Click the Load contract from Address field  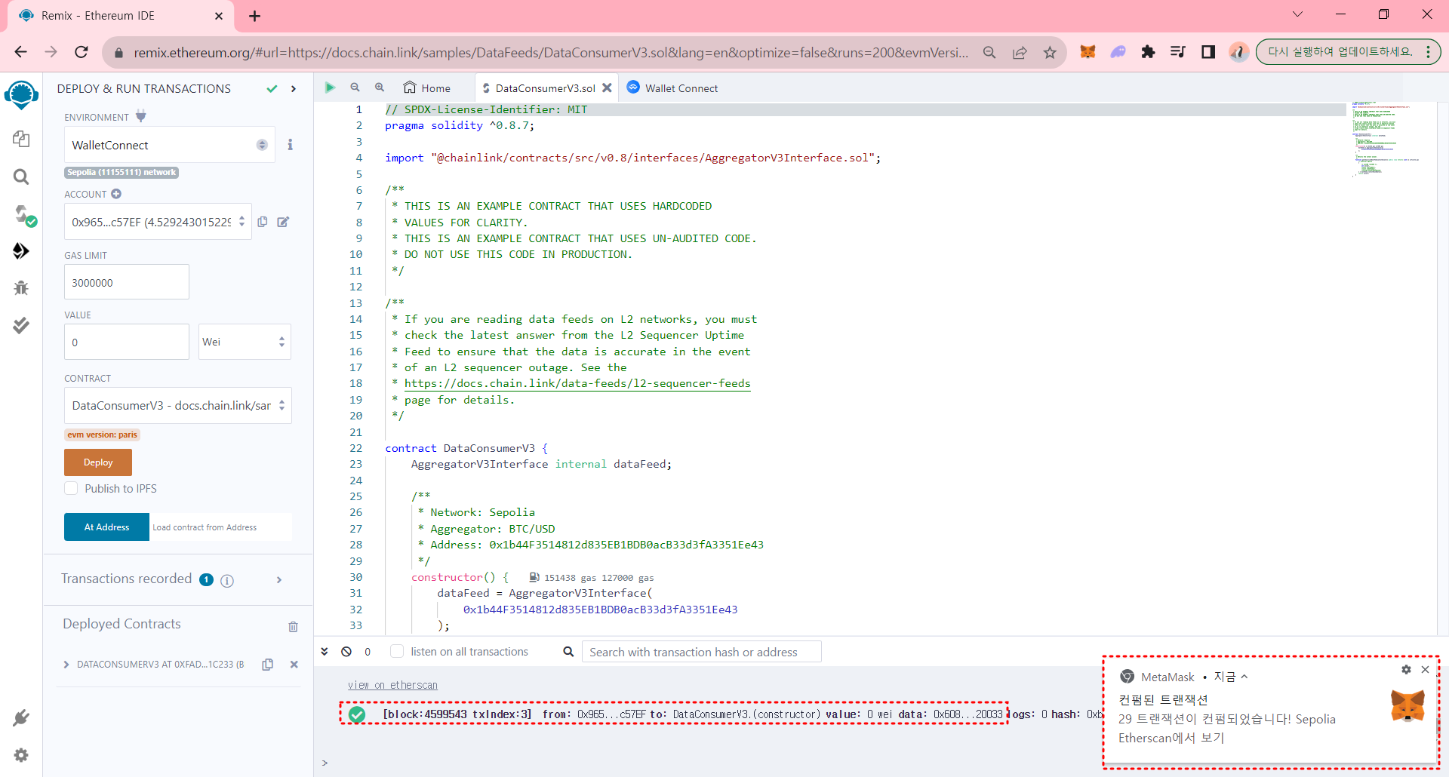(220, 527)
